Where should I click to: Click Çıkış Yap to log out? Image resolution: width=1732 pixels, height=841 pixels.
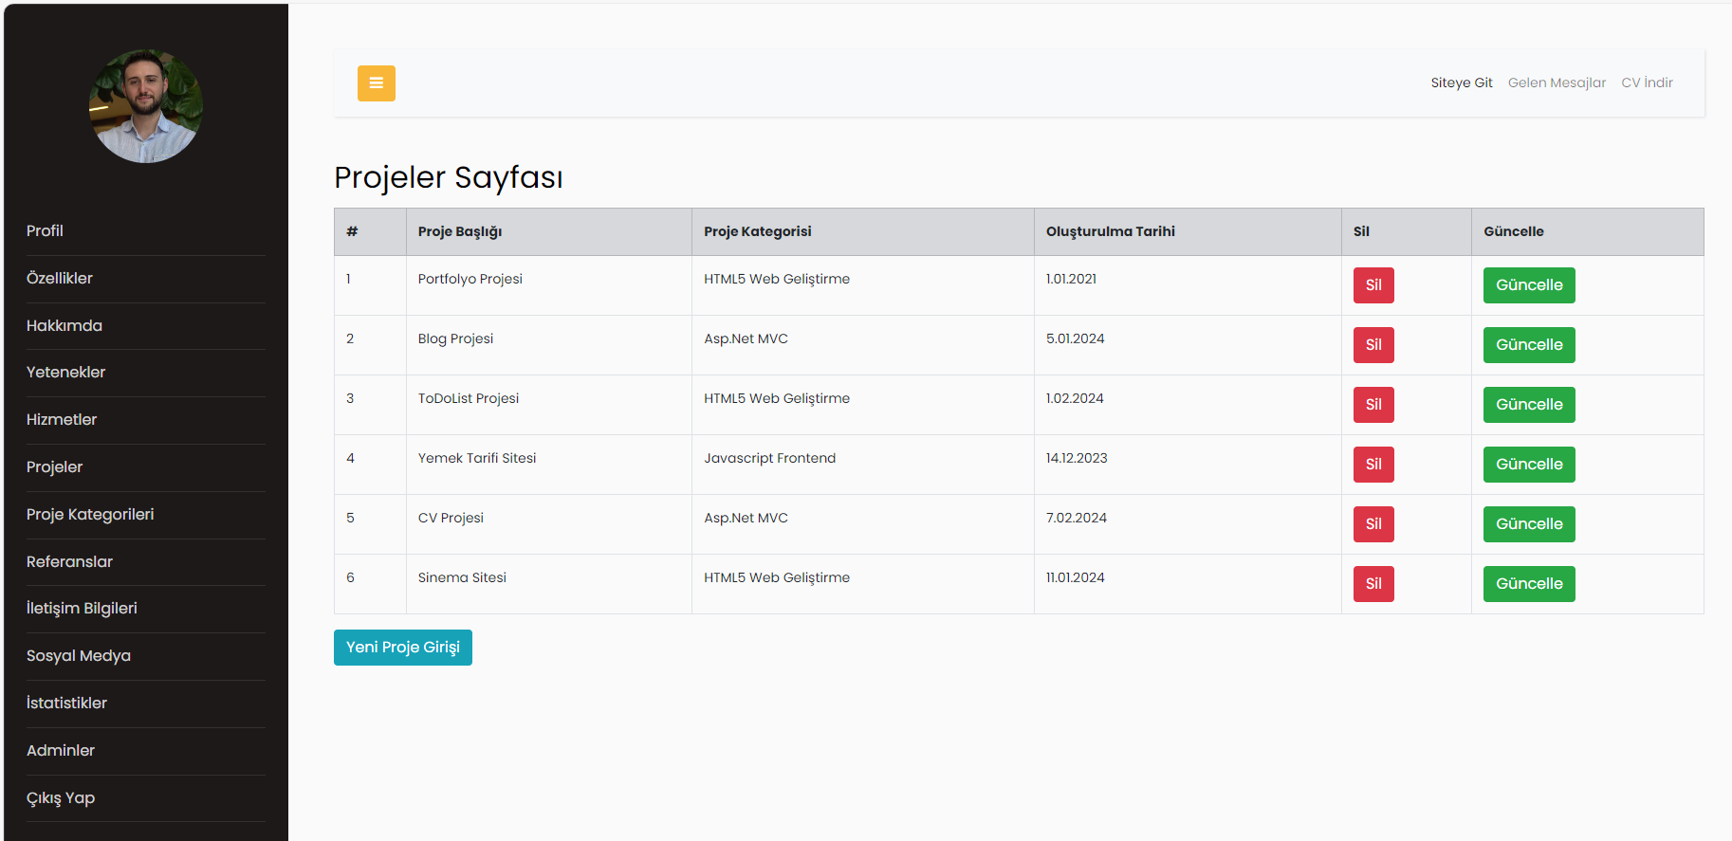[61, 798]
